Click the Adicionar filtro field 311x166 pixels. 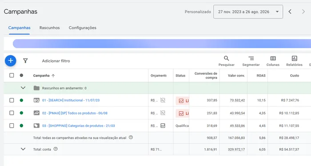point(56,61)
